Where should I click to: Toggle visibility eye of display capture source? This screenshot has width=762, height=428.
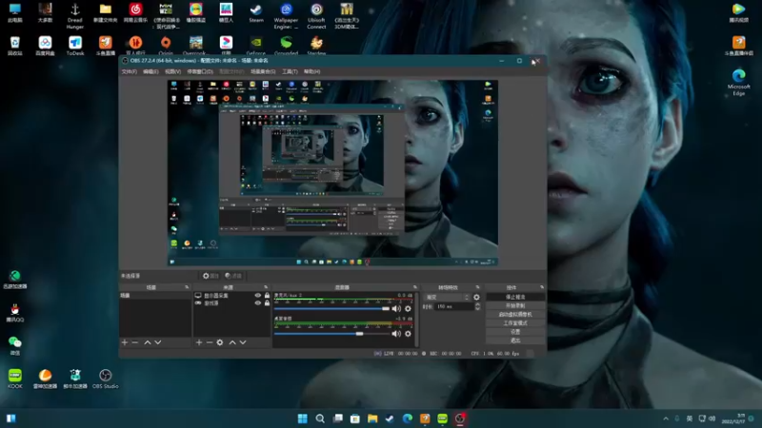pos(257,295)
